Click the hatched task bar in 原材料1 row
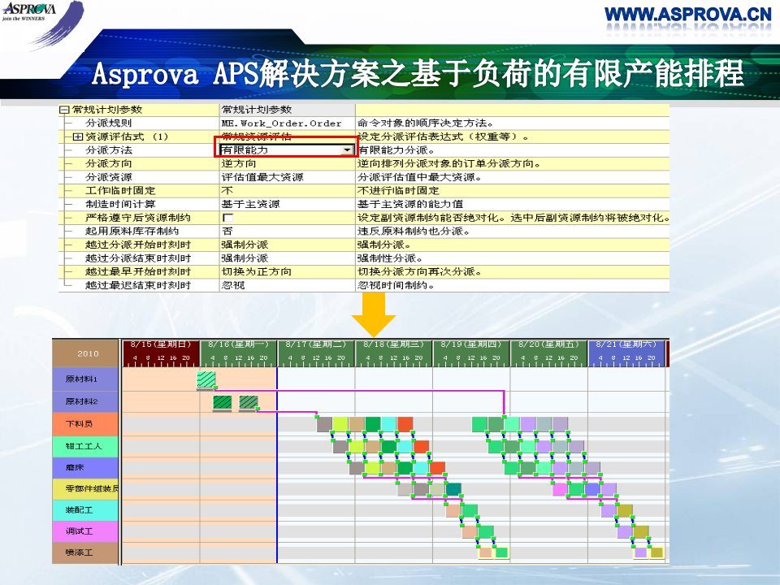The image size is (780, 585). (x=206, y=379)
